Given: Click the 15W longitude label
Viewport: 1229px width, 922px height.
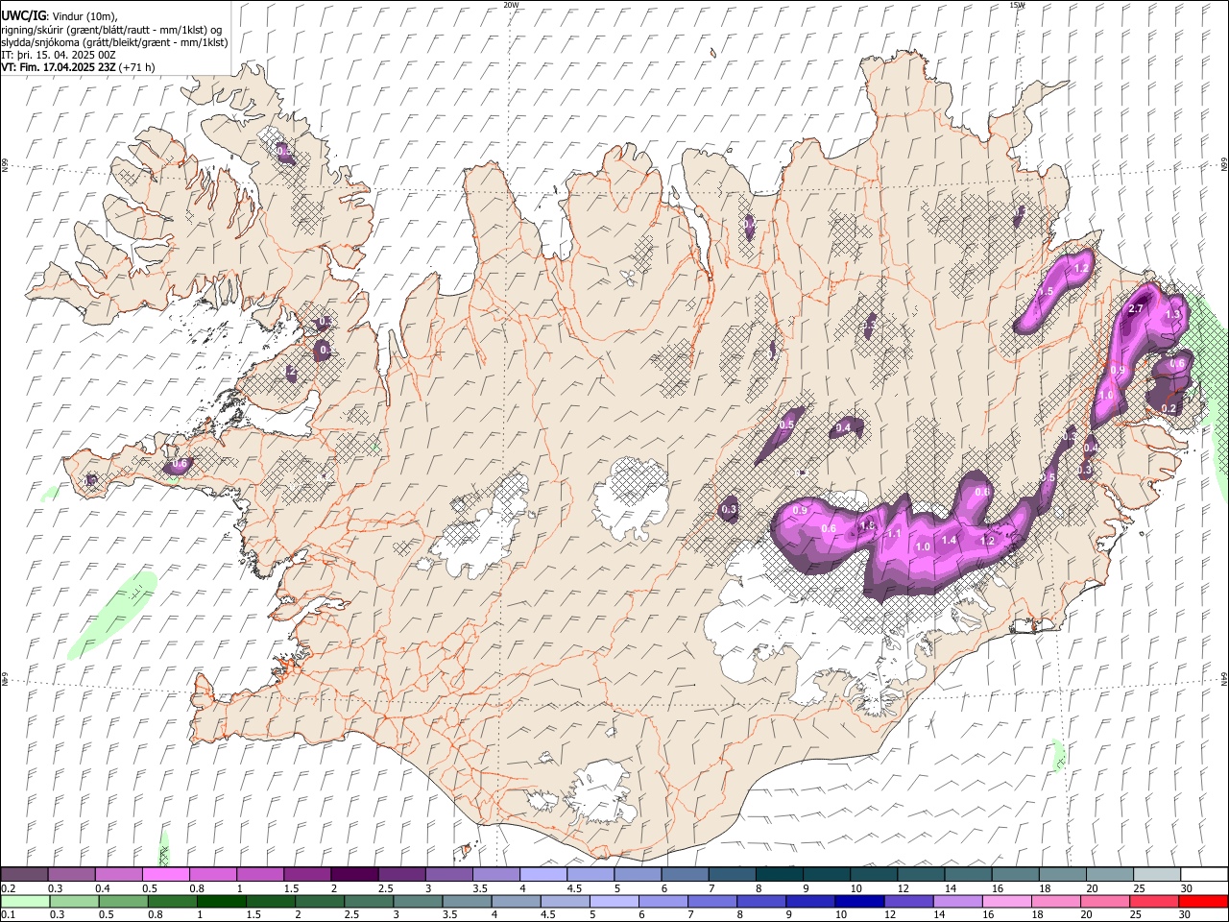Looking at the screenshot, I should click(x=1017, y=5).
